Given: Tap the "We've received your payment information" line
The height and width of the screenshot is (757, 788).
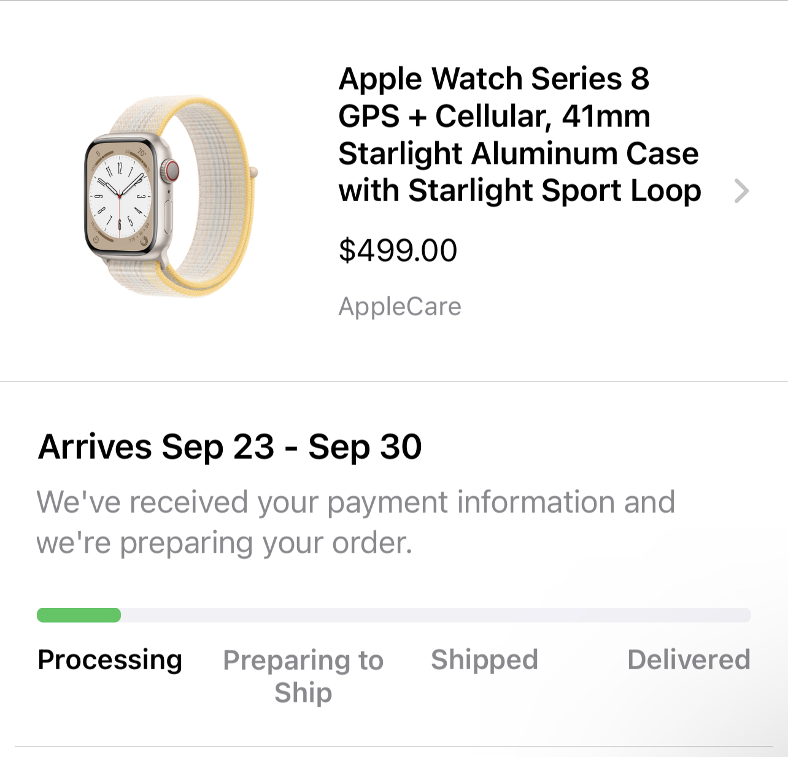Looking at the screenshot, I should click(x=355, y=502).
